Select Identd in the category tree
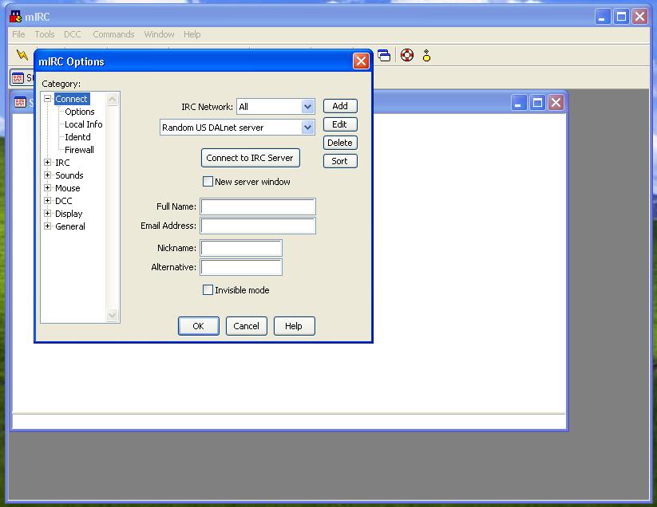 pyautogui.click(x=77, y=137)
